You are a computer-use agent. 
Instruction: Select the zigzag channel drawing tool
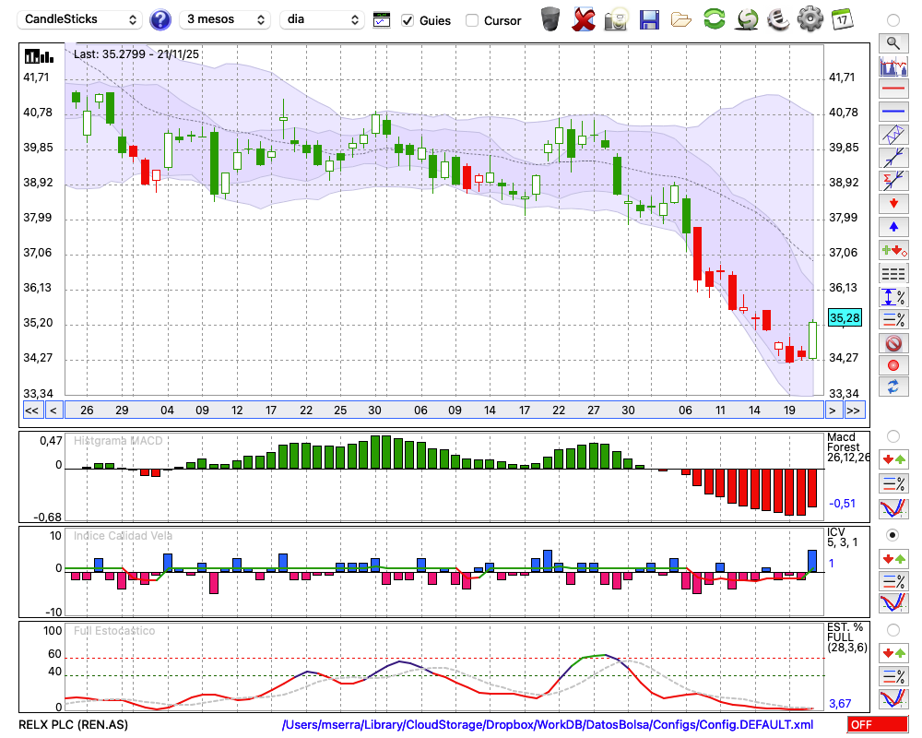893,134
